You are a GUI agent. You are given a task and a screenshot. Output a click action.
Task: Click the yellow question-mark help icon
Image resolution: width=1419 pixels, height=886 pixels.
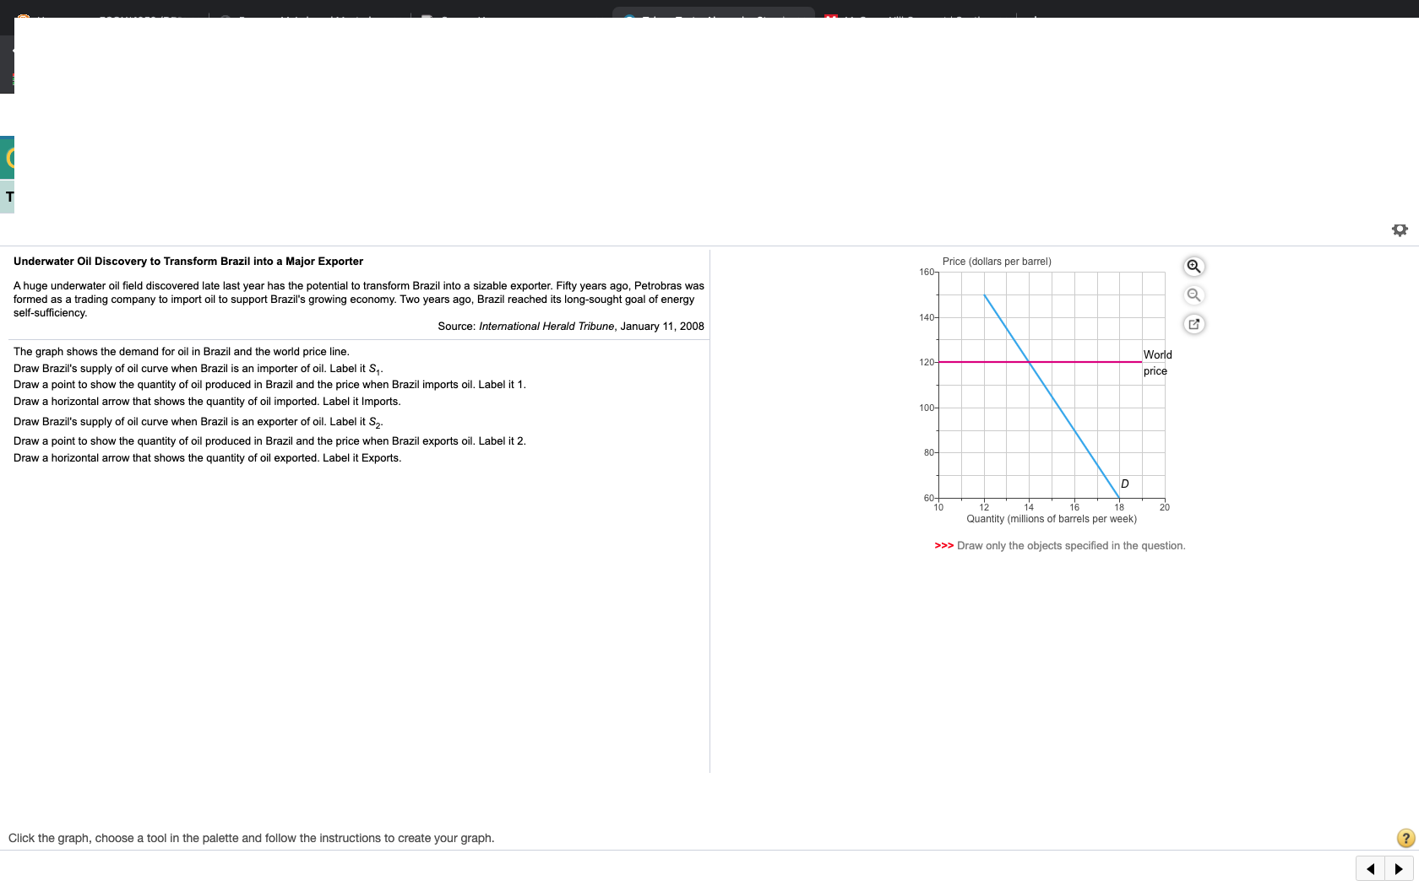click(x=1405, y=838)
